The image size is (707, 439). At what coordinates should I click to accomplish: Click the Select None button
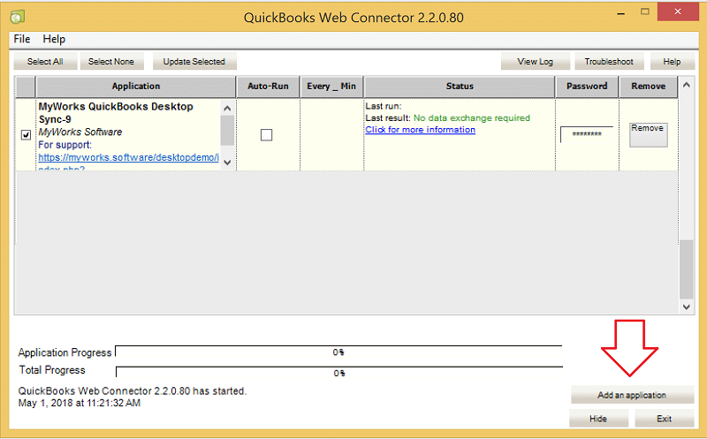[111, 61]
